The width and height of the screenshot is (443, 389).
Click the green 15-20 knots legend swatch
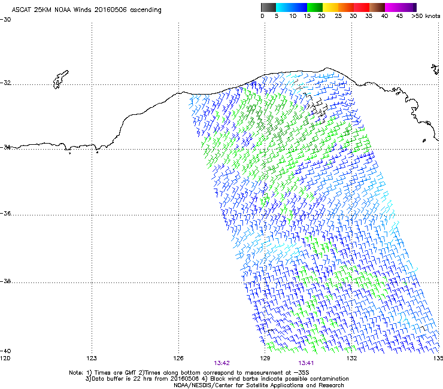pos(315,7)
